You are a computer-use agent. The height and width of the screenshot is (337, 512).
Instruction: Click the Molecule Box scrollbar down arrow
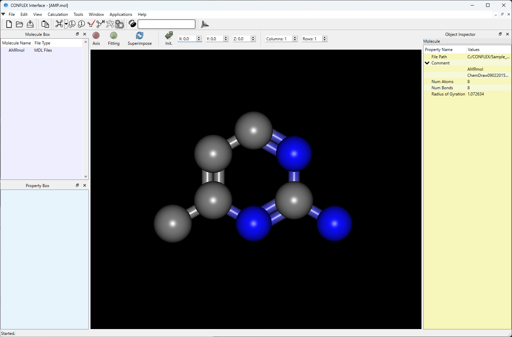tap(86, 177)
